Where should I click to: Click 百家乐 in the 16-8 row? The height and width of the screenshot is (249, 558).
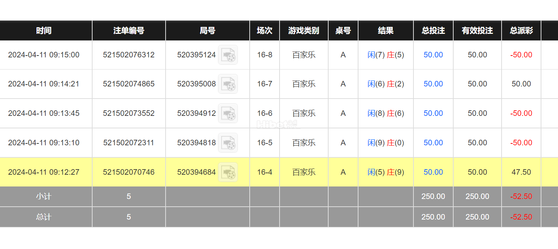(x=304, y=55)
